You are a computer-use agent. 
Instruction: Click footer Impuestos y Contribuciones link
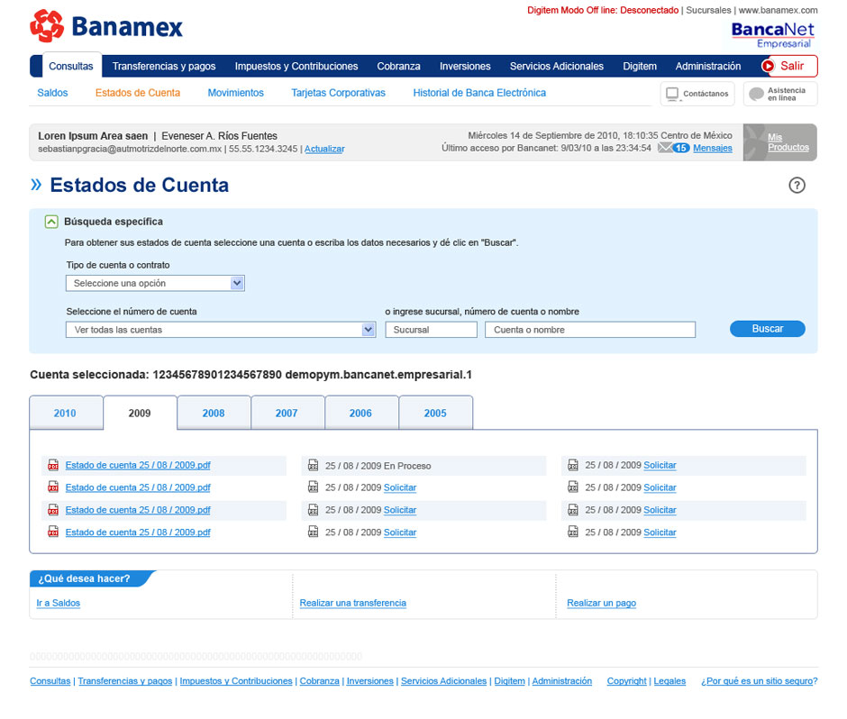click(x=236, y=681)
